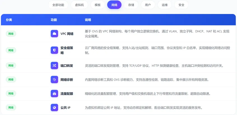Select the 安全 tab
Viewport: 237px width, 115px height.
point(181,5)
